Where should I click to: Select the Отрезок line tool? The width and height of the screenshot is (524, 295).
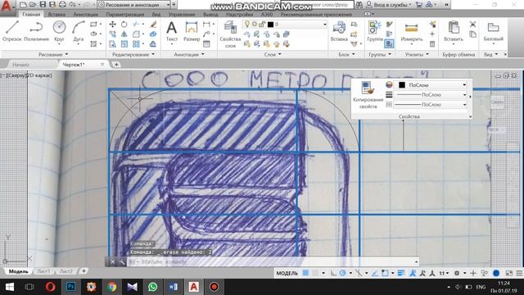(x=12, y=31)
